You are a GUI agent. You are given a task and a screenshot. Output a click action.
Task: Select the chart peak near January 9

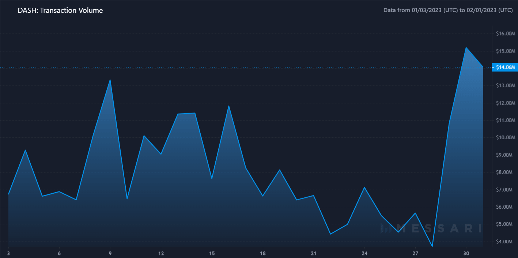109,80
